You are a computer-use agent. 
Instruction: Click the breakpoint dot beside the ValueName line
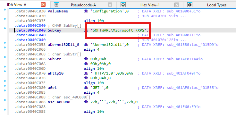click(x=5, y=10)
